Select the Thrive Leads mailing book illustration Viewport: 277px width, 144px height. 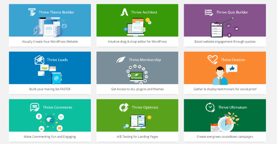50,74
